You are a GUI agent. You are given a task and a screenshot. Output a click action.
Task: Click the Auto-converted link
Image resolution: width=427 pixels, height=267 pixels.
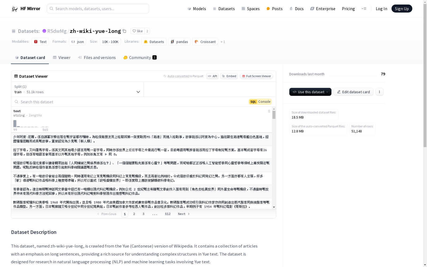tap(178, 76)
